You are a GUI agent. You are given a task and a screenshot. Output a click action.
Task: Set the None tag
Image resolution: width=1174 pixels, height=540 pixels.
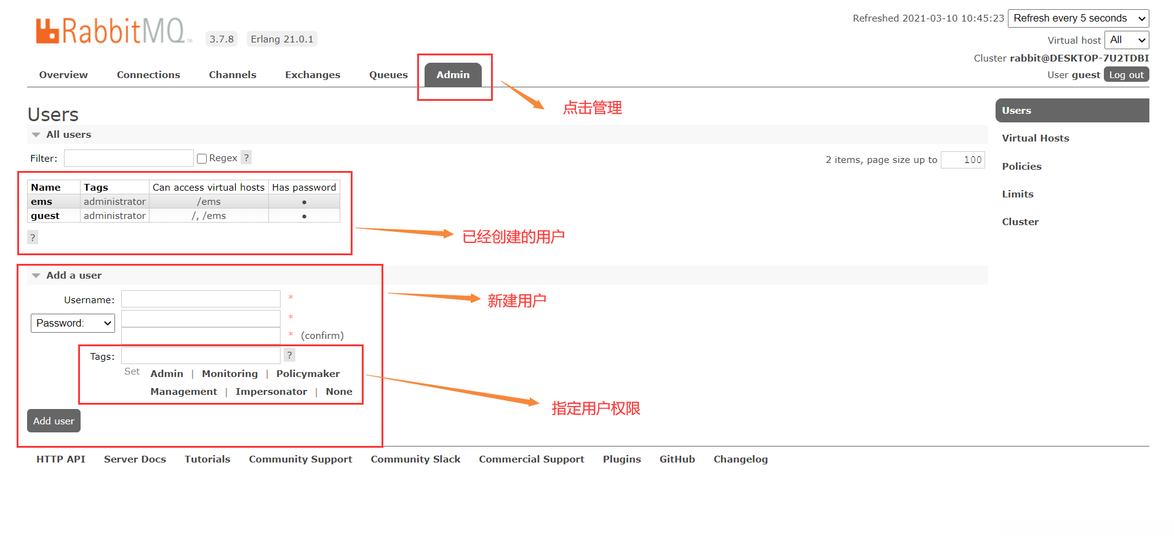[339, 392]
